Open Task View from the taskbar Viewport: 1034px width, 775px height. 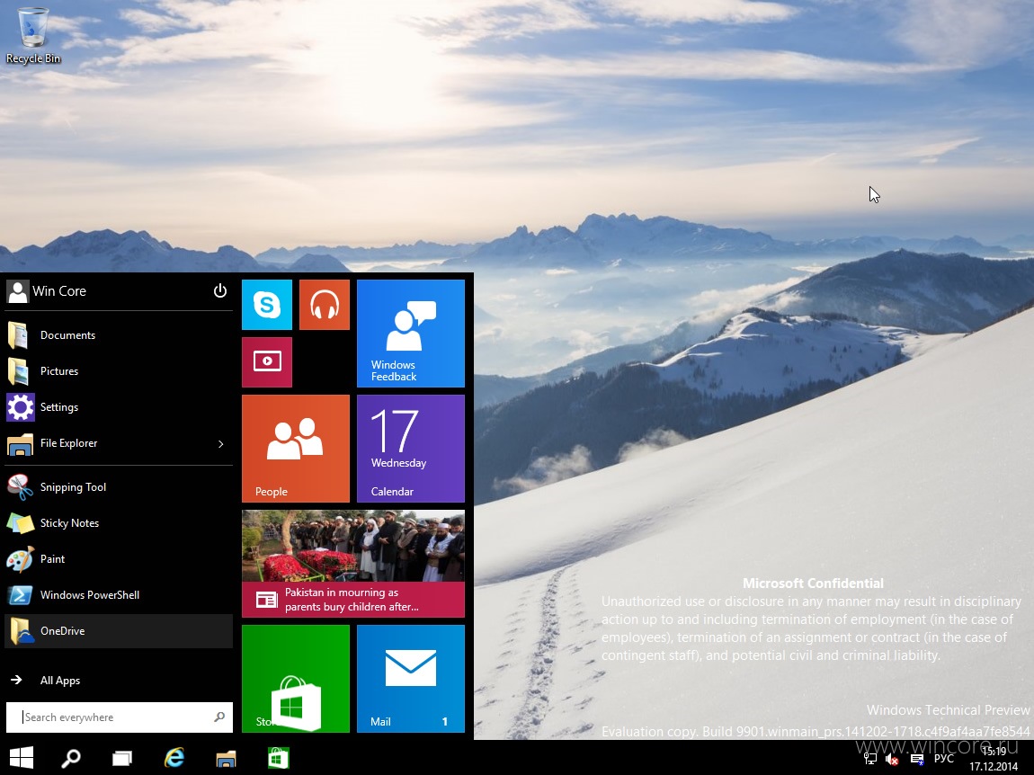click(x=122, y=758)
